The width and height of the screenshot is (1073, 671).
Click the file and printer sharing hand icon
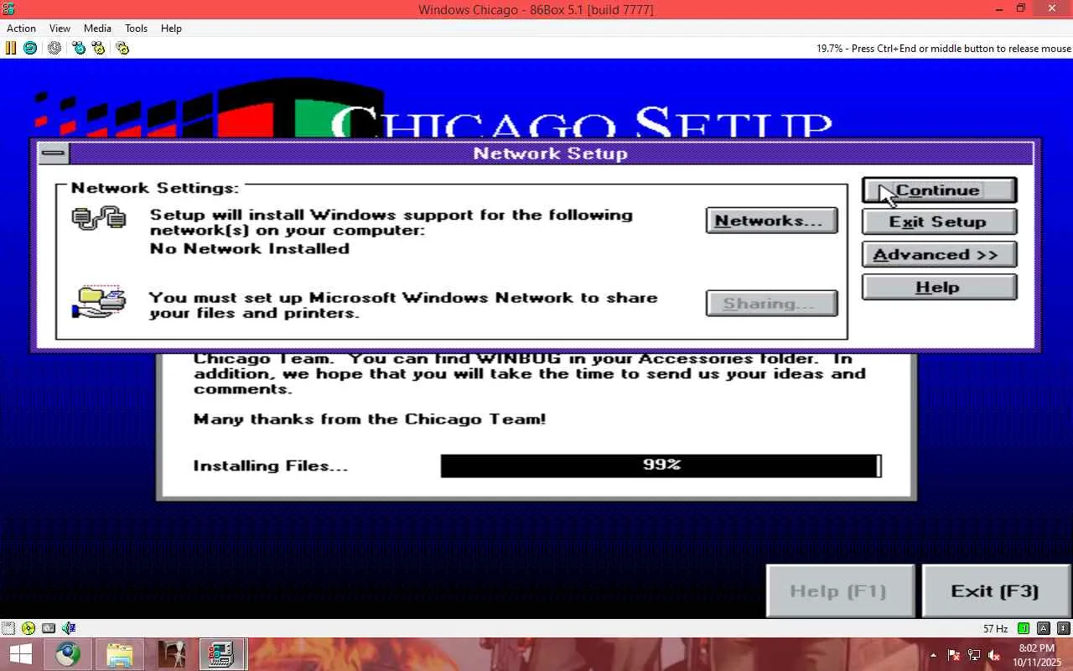coord(99,302)
